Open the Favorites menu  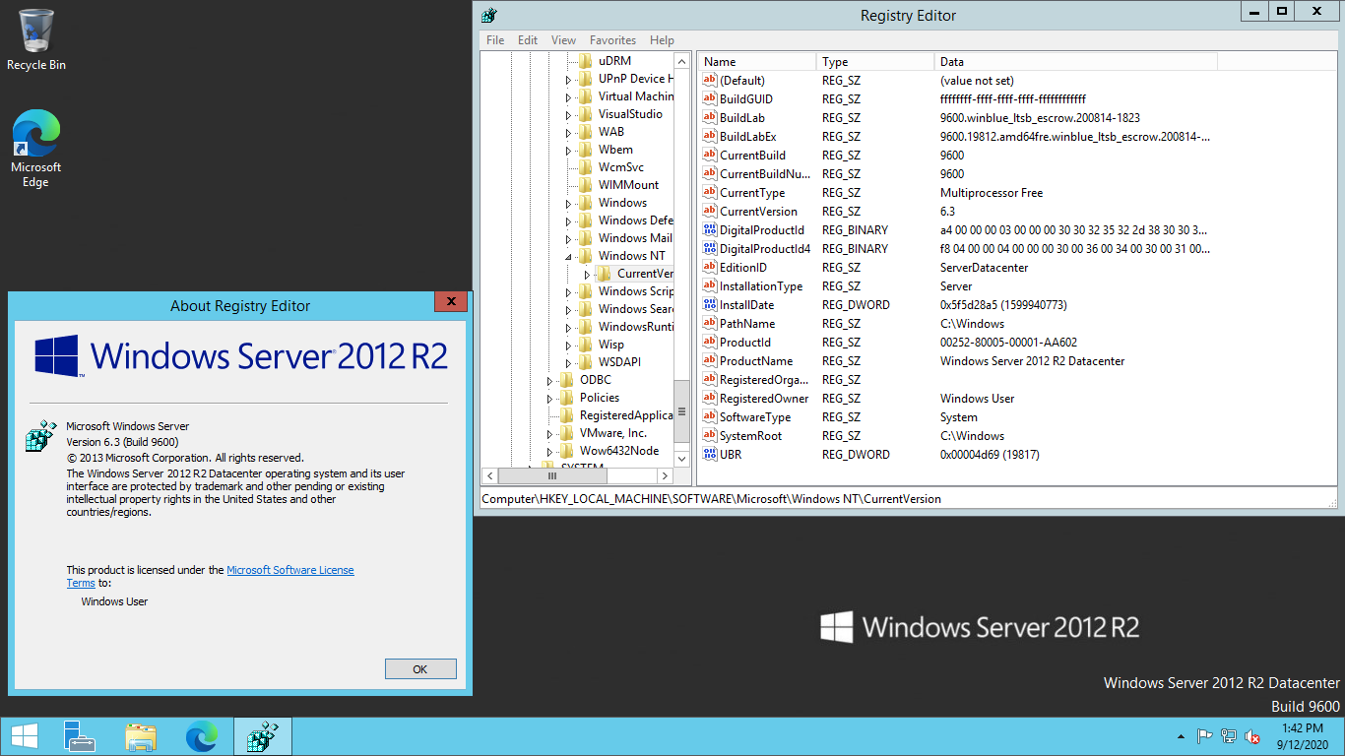point(612,40)
